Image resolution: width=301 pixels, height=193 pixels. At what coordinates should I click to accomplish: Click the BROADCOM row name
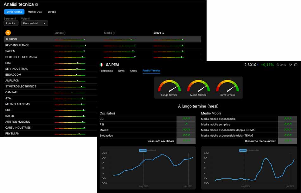tap(13, 75)
